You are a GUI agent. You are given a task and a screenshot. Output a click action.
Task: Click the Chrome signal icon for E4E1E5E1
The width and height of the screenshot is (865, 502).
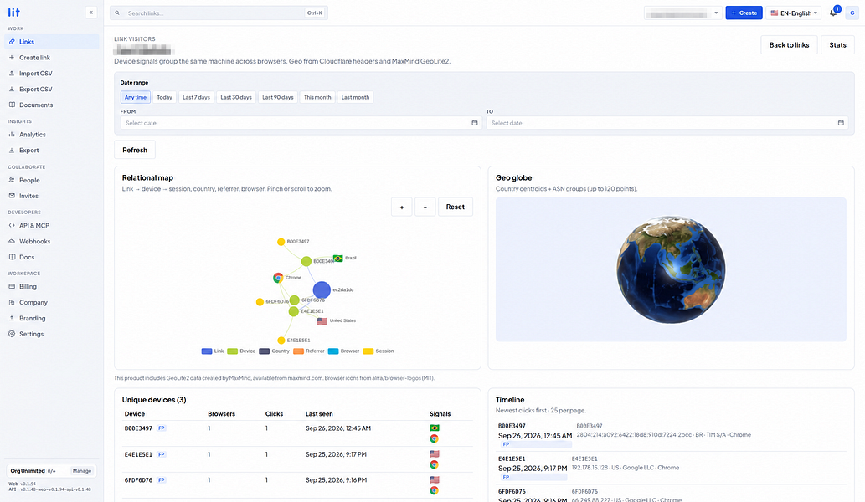[x=435, y=464]
